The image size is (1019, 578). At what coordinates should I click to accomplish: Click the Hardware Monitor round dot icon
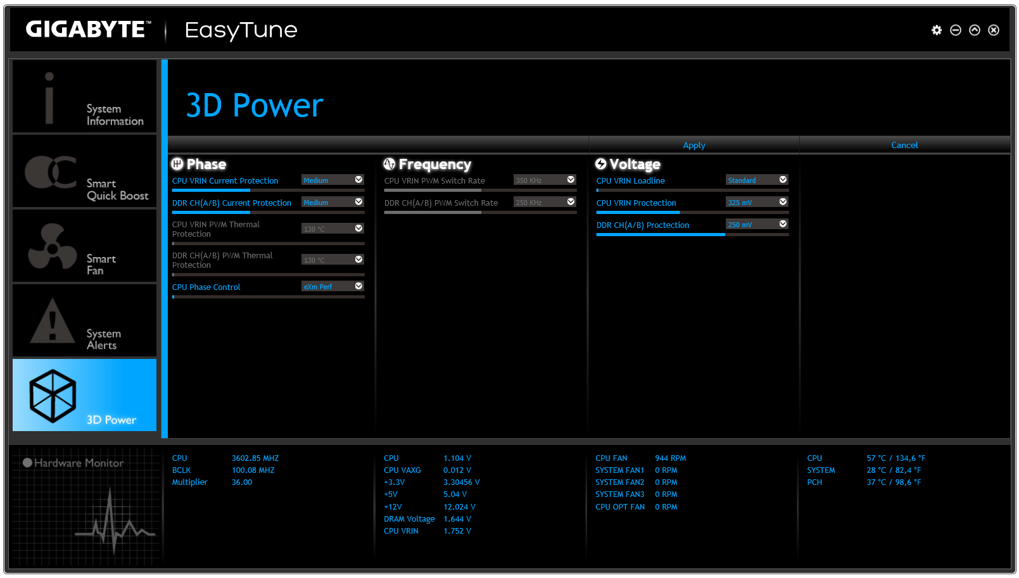pyautogui.click(x=27, y=462)
